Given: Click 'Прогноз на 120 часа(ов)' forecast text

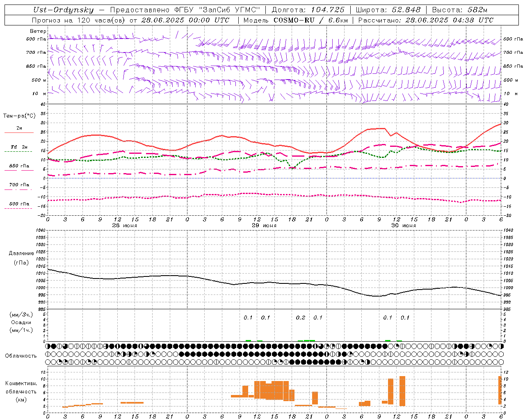Looking at the screenshot, I should [79, 20].
